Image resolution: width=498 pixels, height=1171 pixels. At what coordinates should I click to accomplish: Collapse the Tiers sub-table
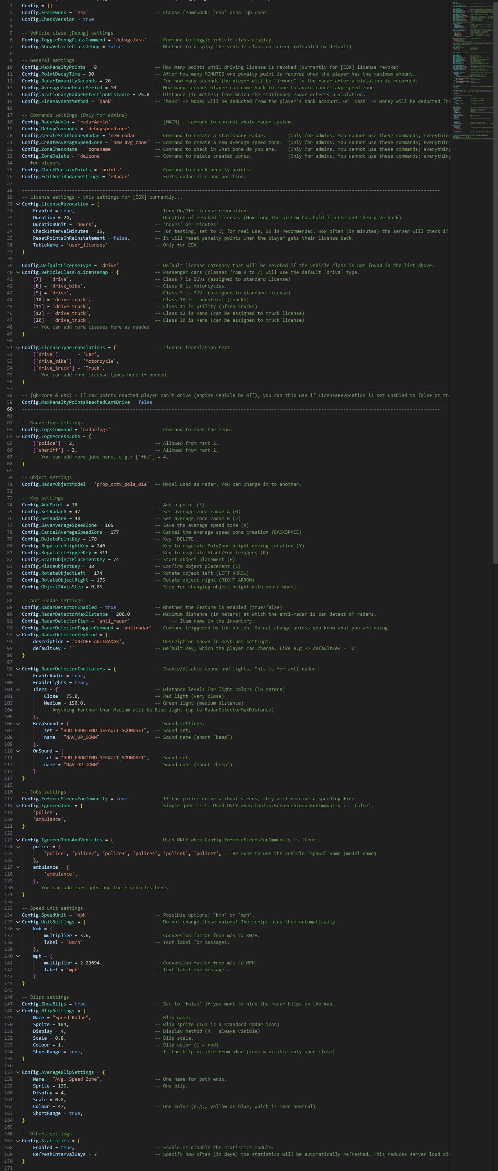pyautogui.click(x=18, y=689)
